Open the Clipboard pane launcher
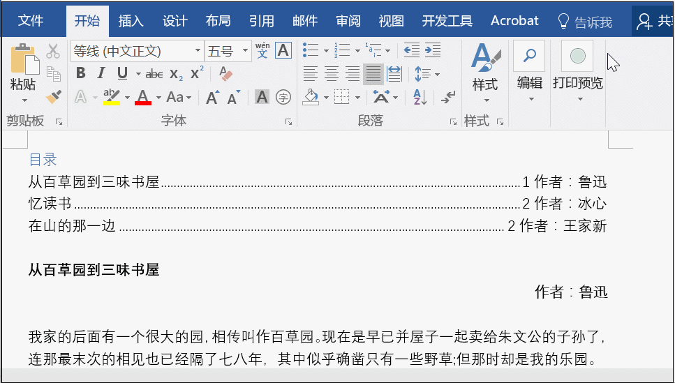 [x=59, y=122]
